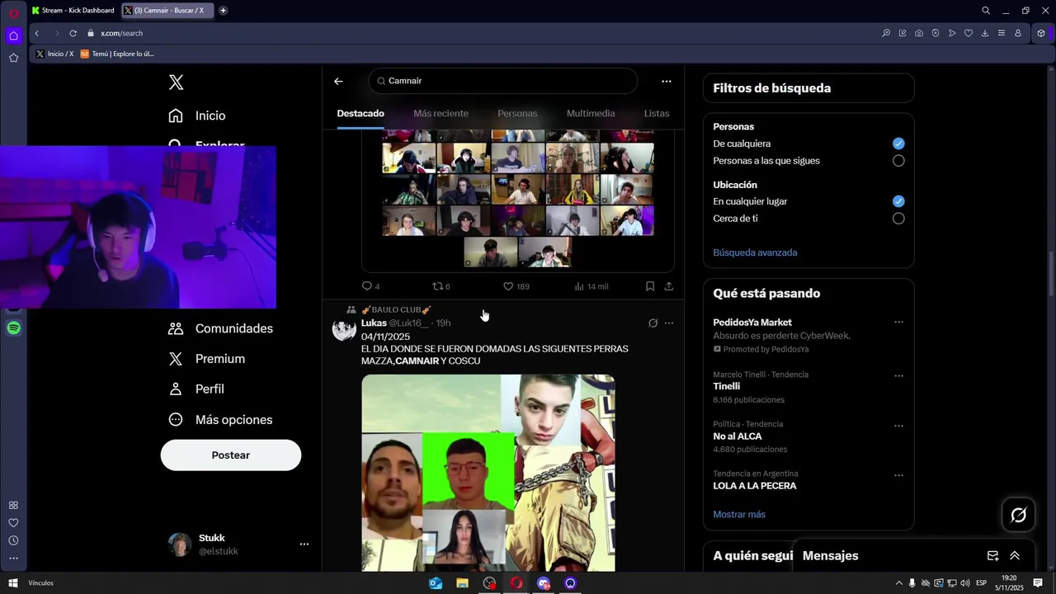Open the Grok floating button
This screenshot has height=594, width=1056.
[1019, 515]
